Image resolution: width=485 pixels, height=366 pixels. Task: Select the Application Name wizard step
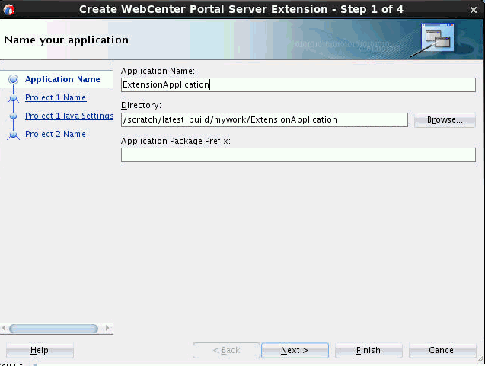[x=62, y=79]
